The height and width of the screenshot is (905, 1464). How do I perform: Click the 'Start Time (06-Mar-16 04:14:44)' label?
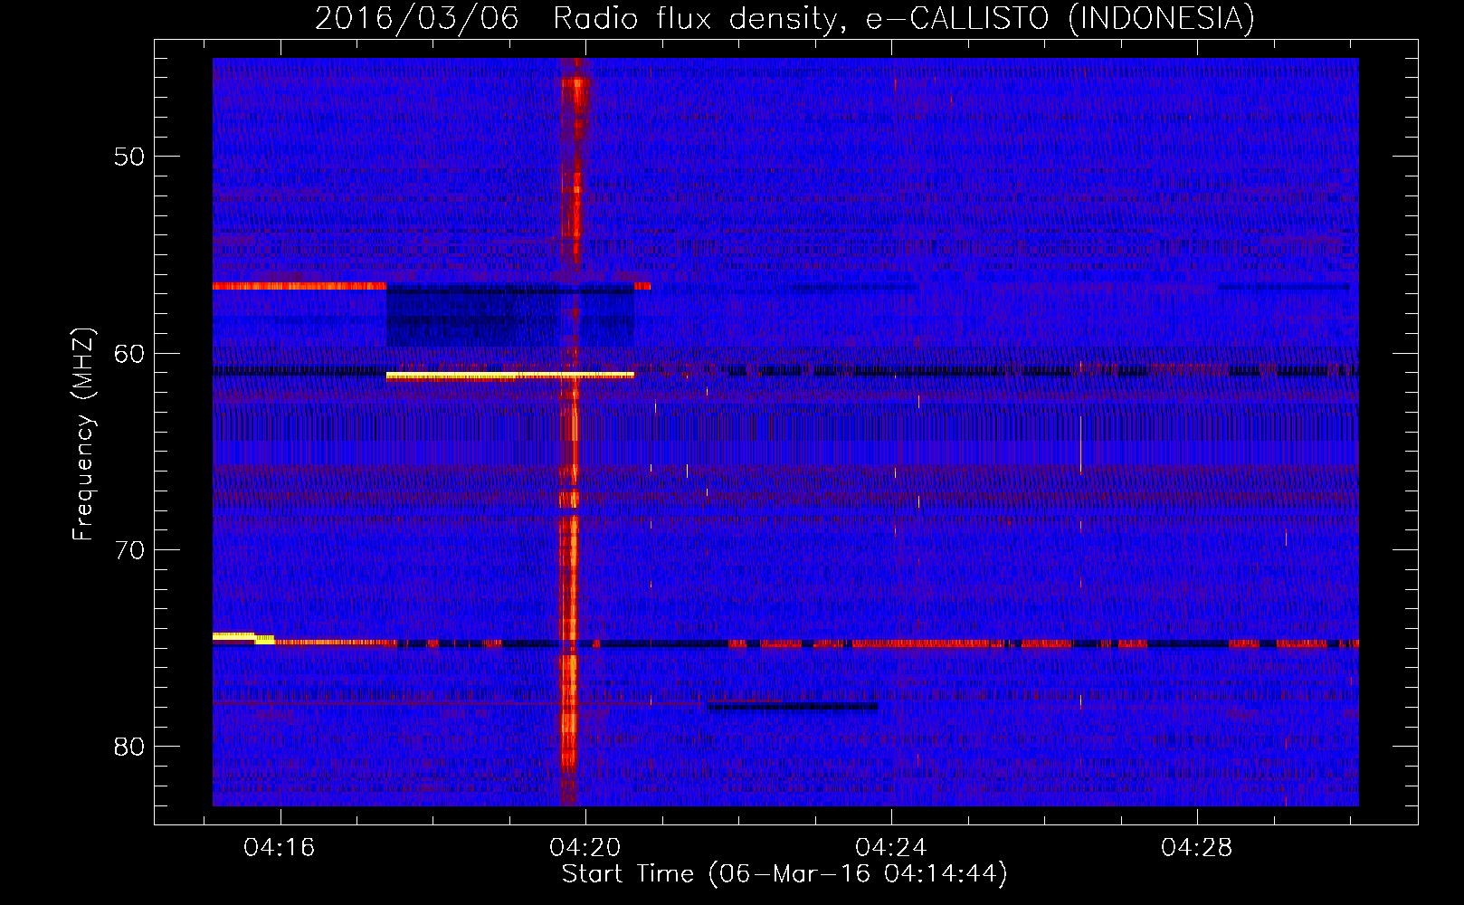[x=784, y=874]
